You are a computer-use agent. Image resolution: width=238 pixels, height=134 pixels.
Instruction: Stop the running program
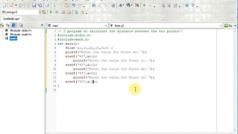click(x=57, y=12)
